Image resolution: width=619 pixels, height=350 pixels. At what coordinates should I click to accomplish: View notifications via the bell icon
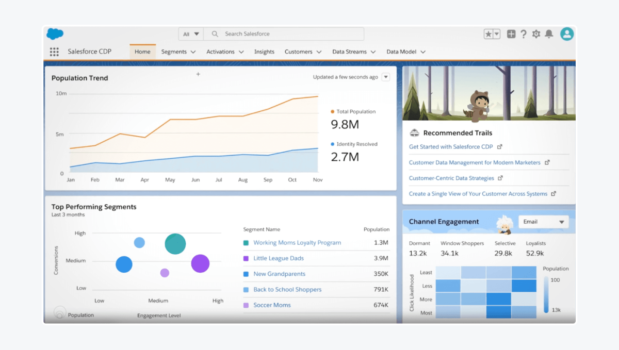click(x=548, y=34)
